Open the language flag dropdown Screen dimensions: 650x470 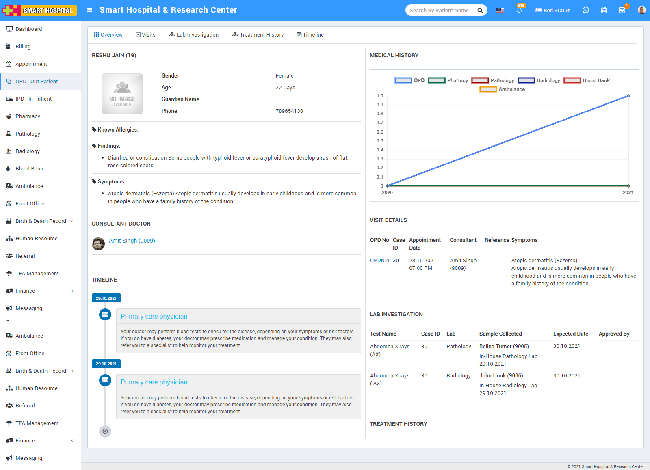pyautogui.click(x=500, y=10)
